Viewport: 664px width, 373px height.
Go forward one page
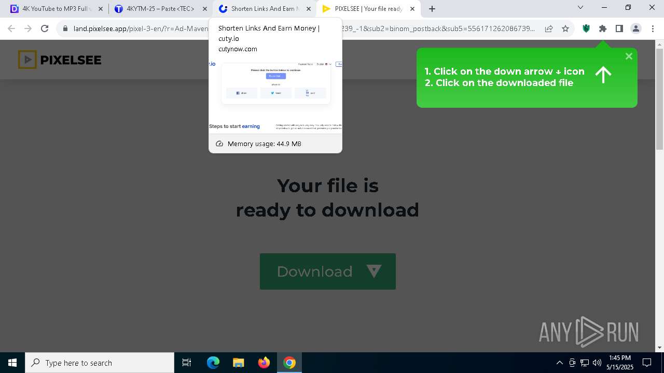point(28,28)
